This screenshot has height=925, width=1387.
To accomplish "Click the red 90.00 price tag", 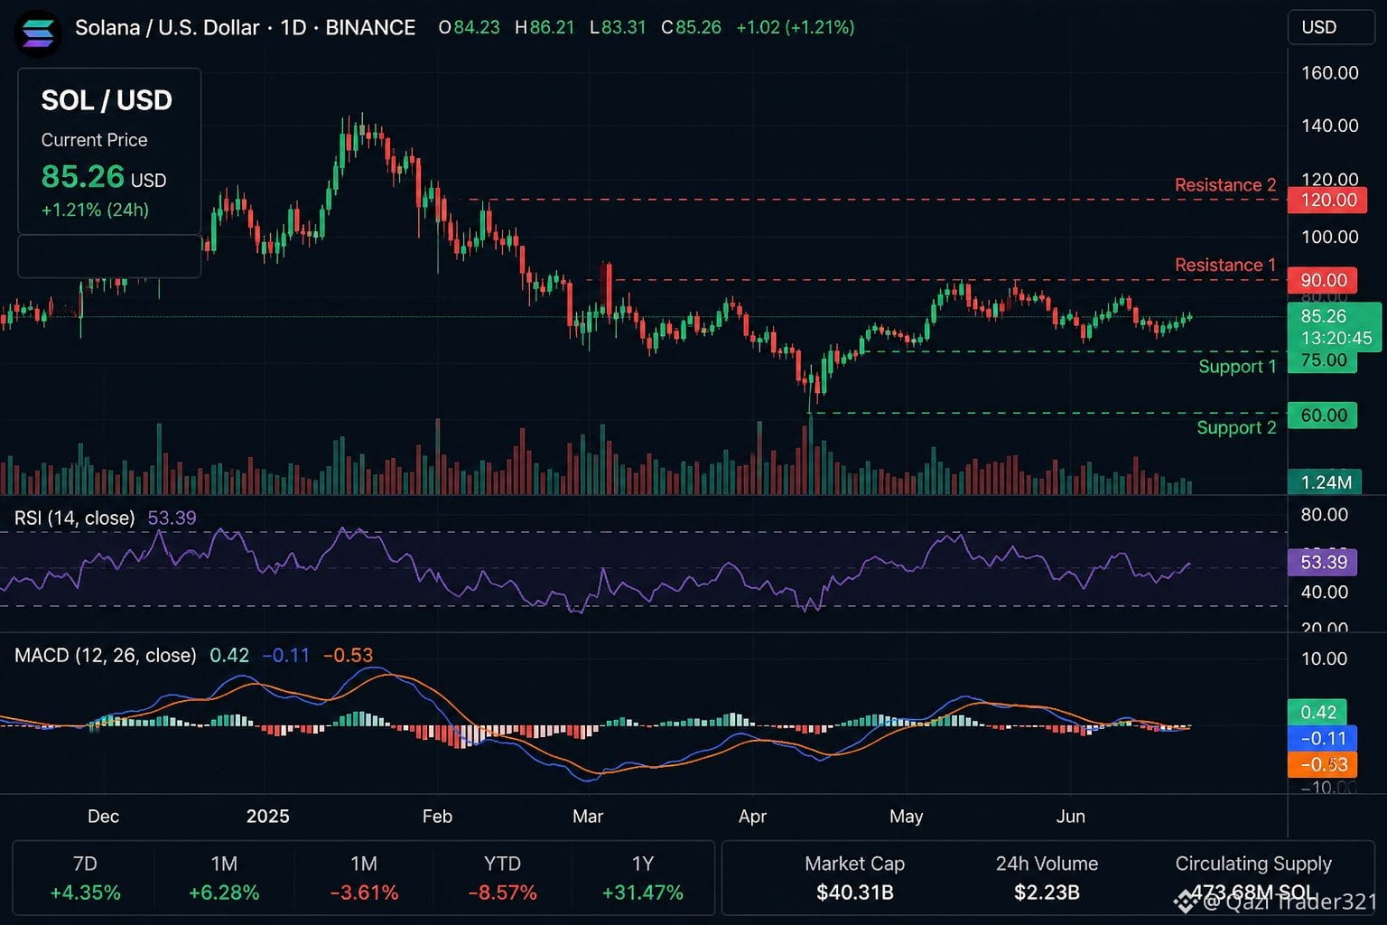I will [1323, 280].
